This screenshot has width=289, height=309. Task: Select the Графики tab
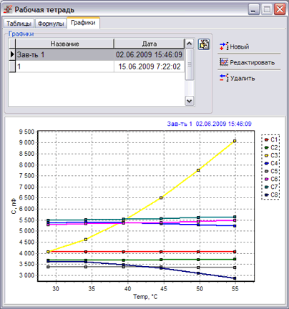click(x=83, y=23)
